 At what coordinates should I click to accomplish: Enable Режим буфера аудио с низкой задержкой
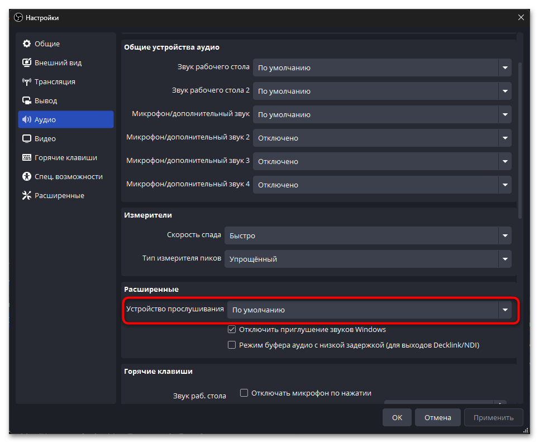[x=232, y=345]
